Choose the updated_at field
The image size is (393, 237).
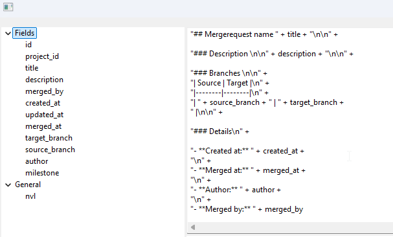(x=44, y=115)
